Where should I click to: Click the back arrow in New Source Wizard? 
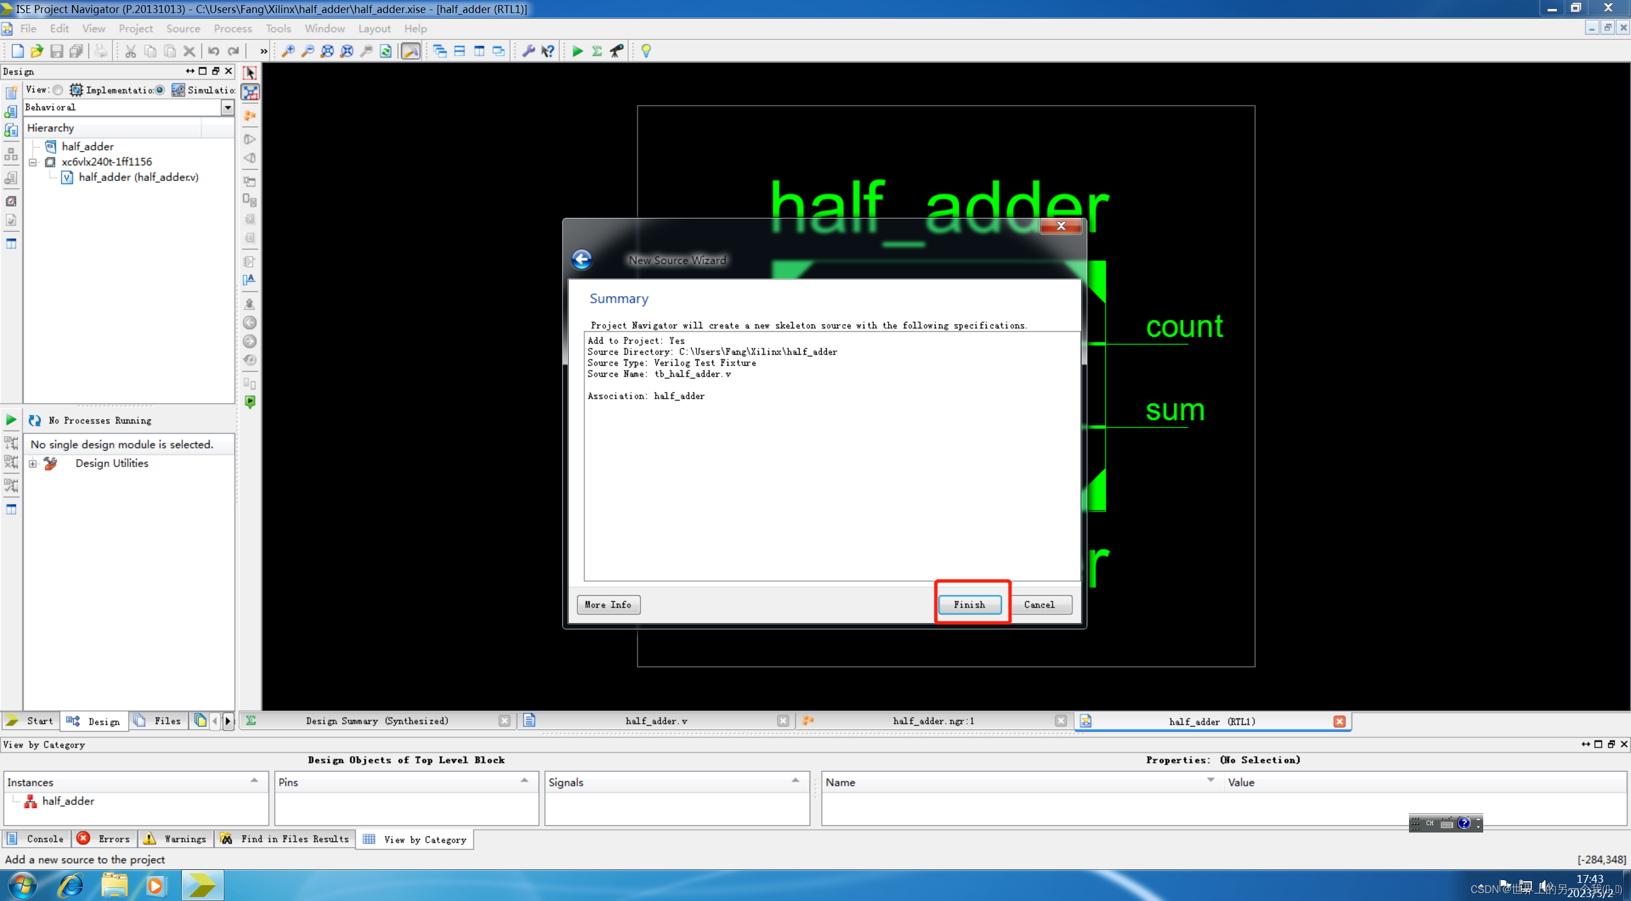coord(581,259)
